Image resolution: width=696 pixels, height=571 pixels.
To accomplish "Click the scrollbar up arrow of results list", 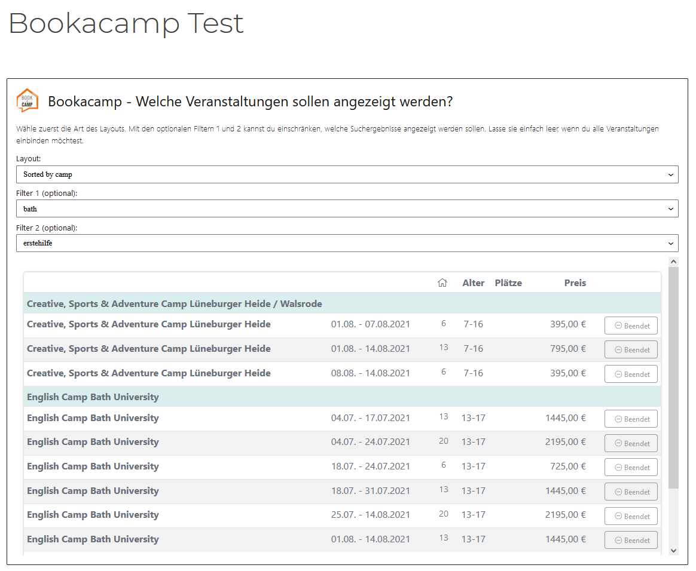I will 673,262.
